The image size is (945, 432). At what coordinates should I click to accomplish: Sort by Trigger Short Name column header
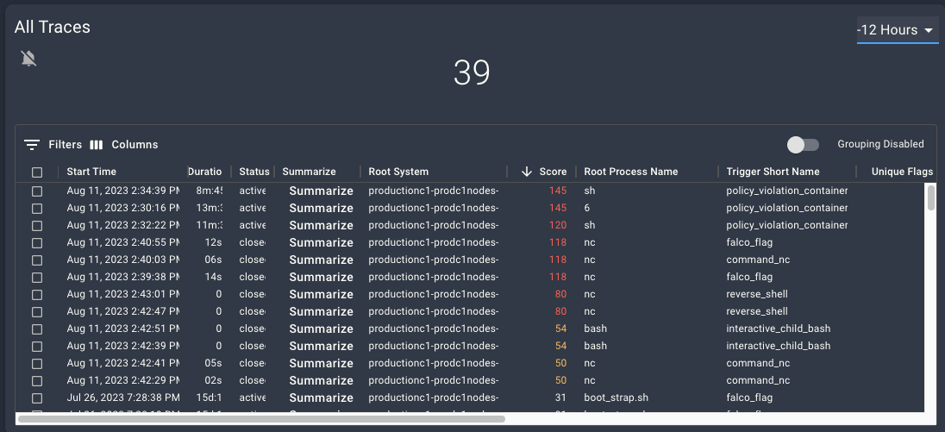pos(773,172)
